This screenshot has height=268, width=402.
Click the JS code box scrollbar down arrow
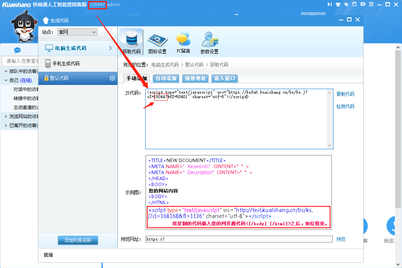(x=330, y=145)
